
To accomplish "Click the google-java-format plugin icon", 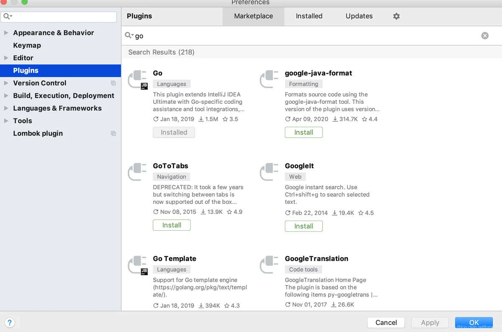I will 270,80.
